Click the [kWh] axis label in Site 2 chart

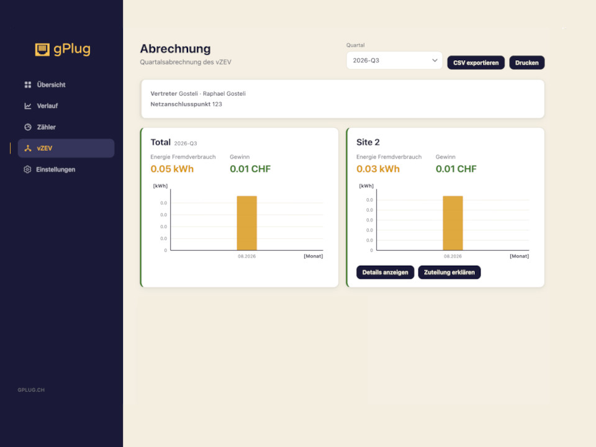[366, 186]
